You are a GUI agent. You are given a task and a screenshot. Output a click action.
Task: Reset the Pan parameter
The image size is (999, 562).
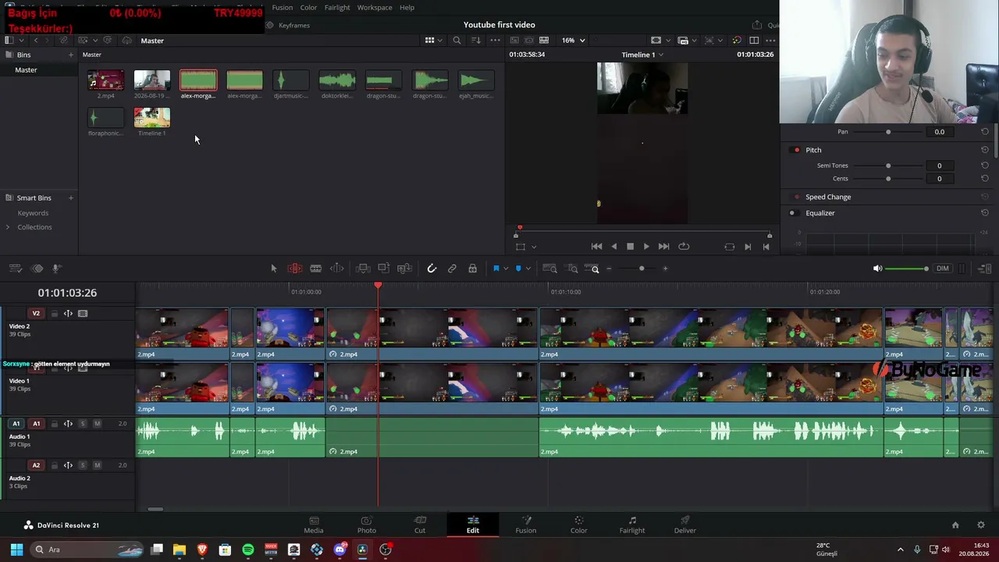tap(985, 132)
